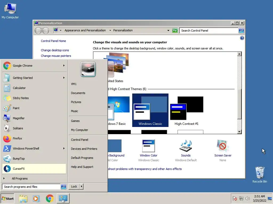The width and height of the screenshot is (273, 204).
Task: Open My Computer from Start menu list
Action: tap(88, 130)
